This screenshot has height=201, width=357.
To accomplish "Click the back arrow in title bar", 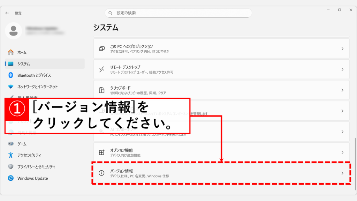I will pos(7,13).
